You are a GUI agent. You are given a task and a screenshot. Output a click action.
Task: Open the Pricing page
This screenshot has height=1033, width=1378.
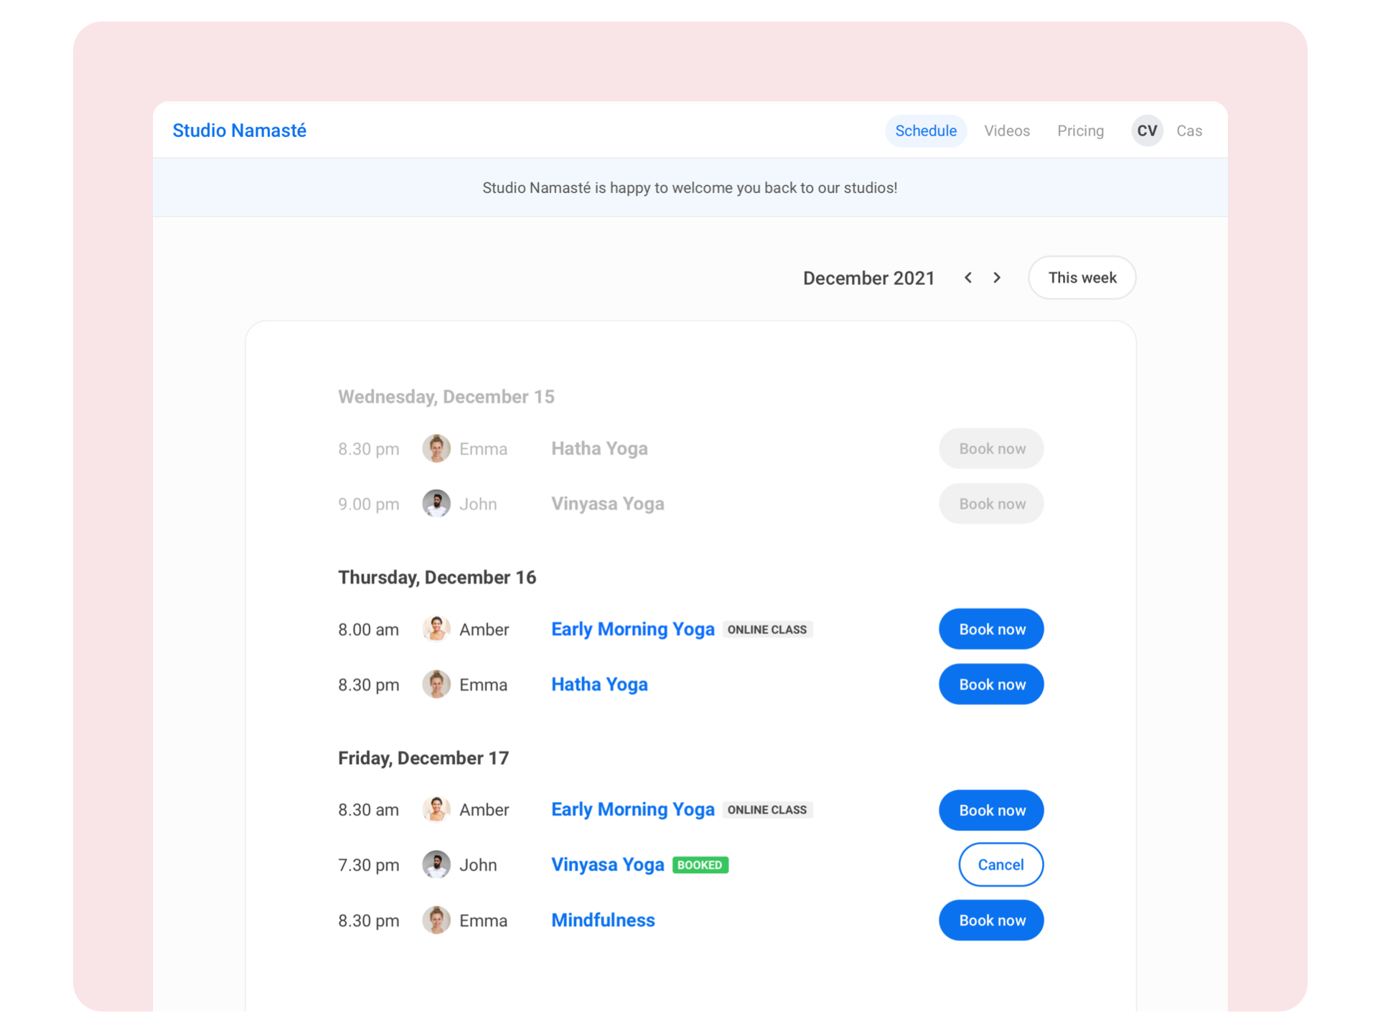1079,131
